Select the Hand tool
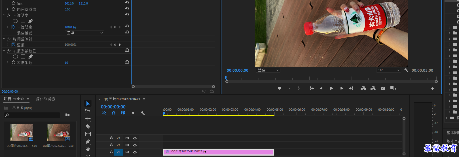Screen dimensions: 459x157 (88, 149)
